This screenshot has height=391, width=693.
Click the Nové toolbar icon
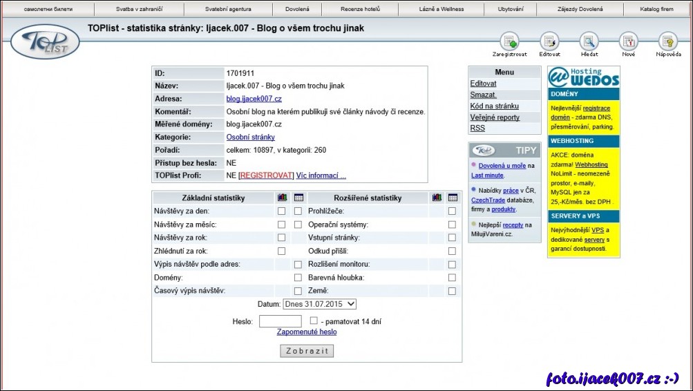628,41
